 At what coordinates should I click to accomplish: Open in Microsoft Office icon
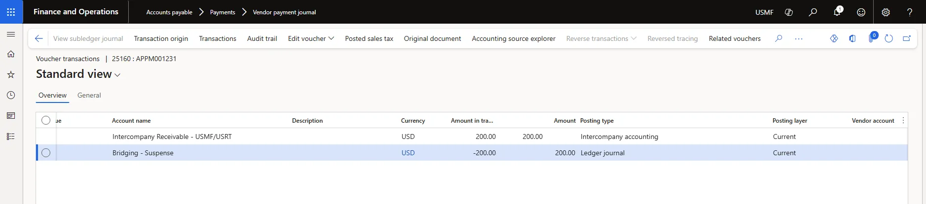(x=852, y=38)
